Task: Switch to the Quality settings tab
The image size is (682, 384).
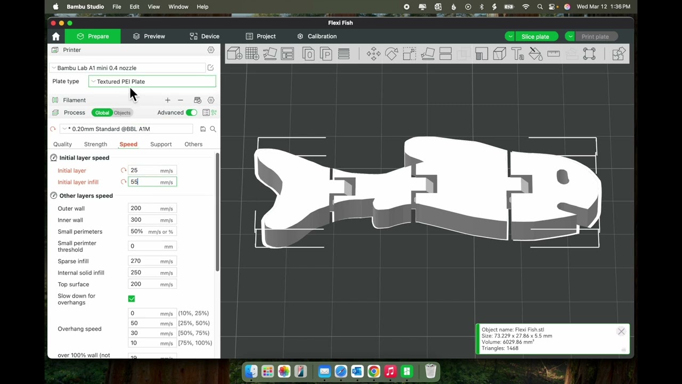Action: click(x=62, y=144)
